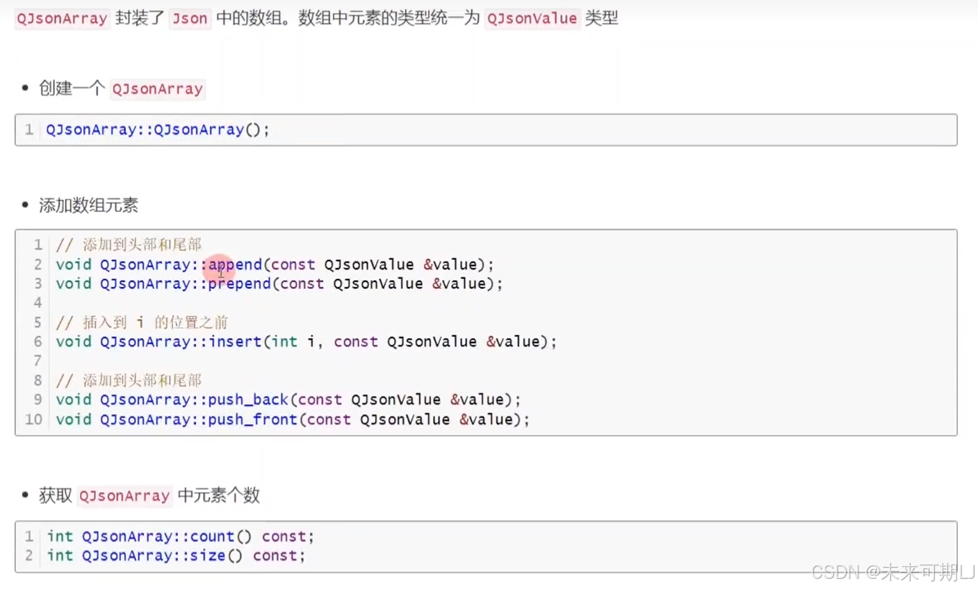Click the push_front function declaration line

pyautogui.click(x=293, y=420)
